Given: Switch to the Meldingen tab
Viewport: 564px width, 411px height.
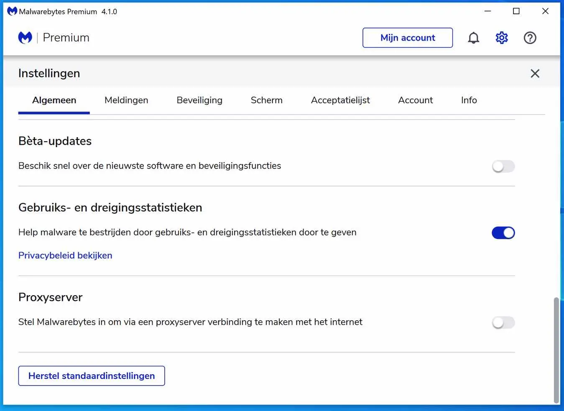Looking at the screenshot, I should click(x=126, y=100).
